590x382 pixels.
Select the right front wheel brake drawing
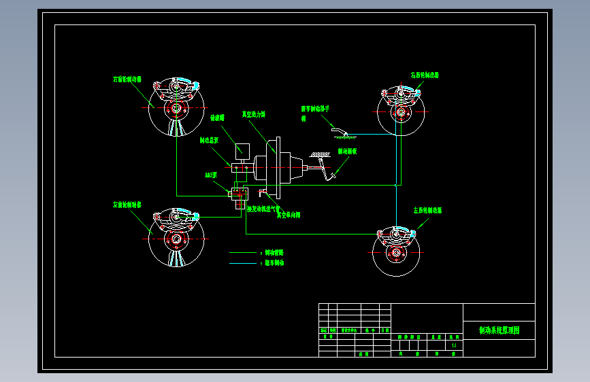tap(176, 107)
